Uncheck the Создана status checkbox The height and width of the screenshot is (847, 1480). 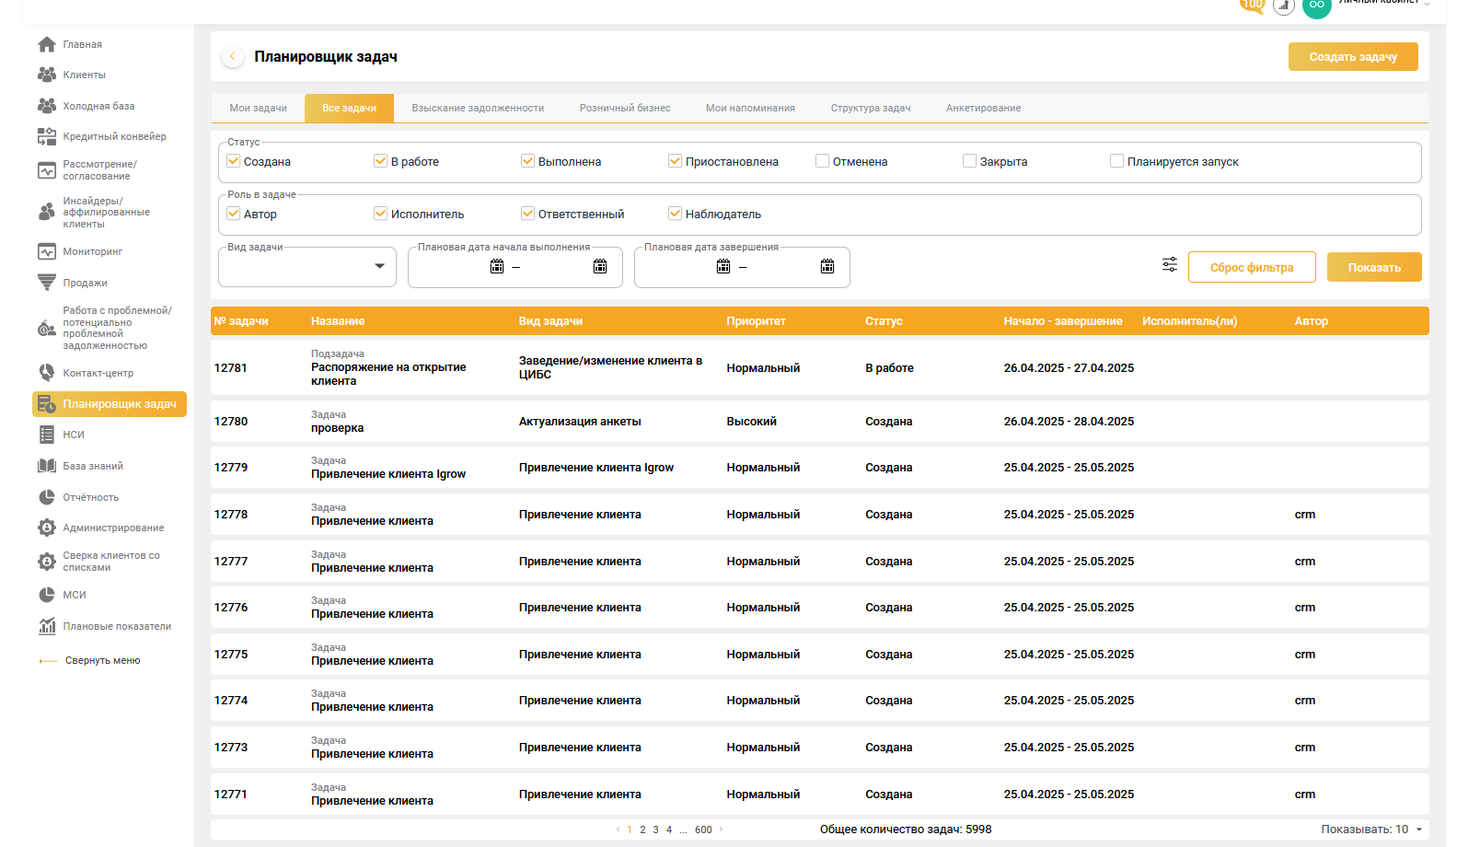(x=234, y=161)
